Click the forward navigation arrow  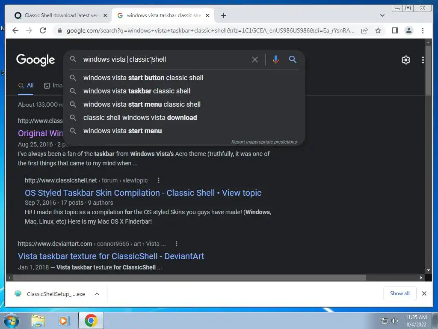[x=29, y=30]
